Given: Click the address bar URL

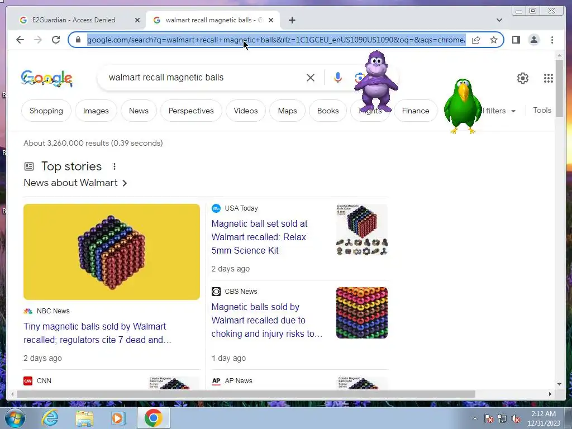Looking at the screenshot, I should 276,40.
